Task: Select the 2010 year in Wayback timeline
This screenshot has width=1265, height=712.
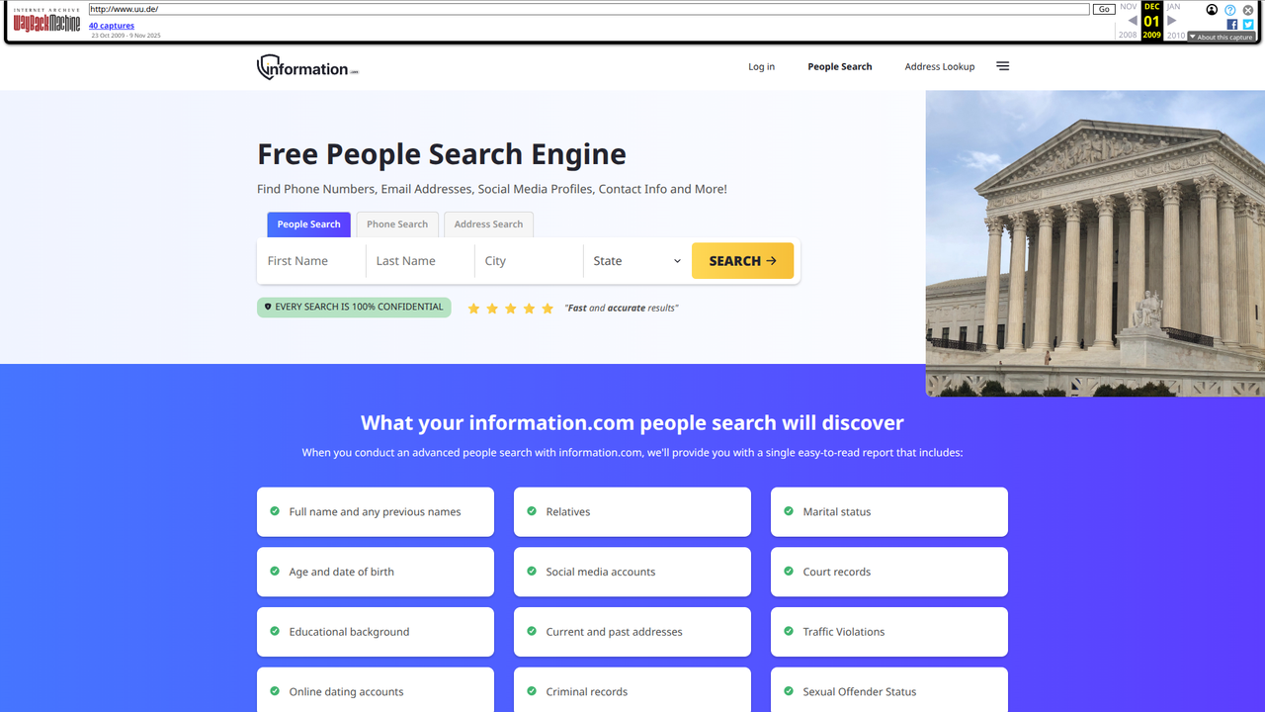Action: point(1175,36)
